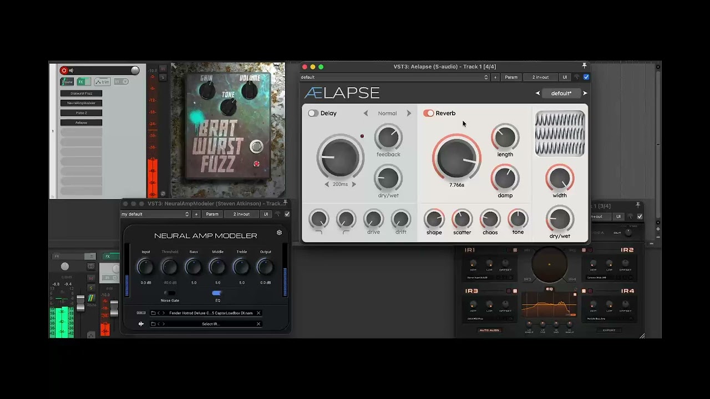Select Pulse 2 in FX list

point(81,112)
